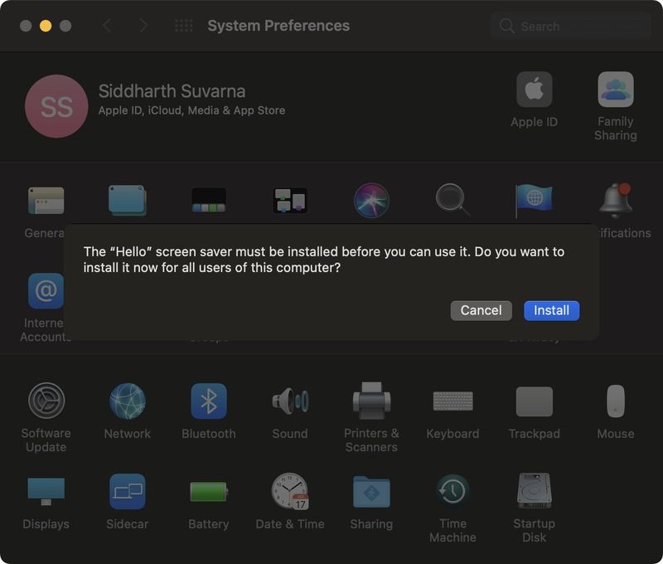663x564 pixels.
Task: Open Time Machine preferences
Action: 452,491
